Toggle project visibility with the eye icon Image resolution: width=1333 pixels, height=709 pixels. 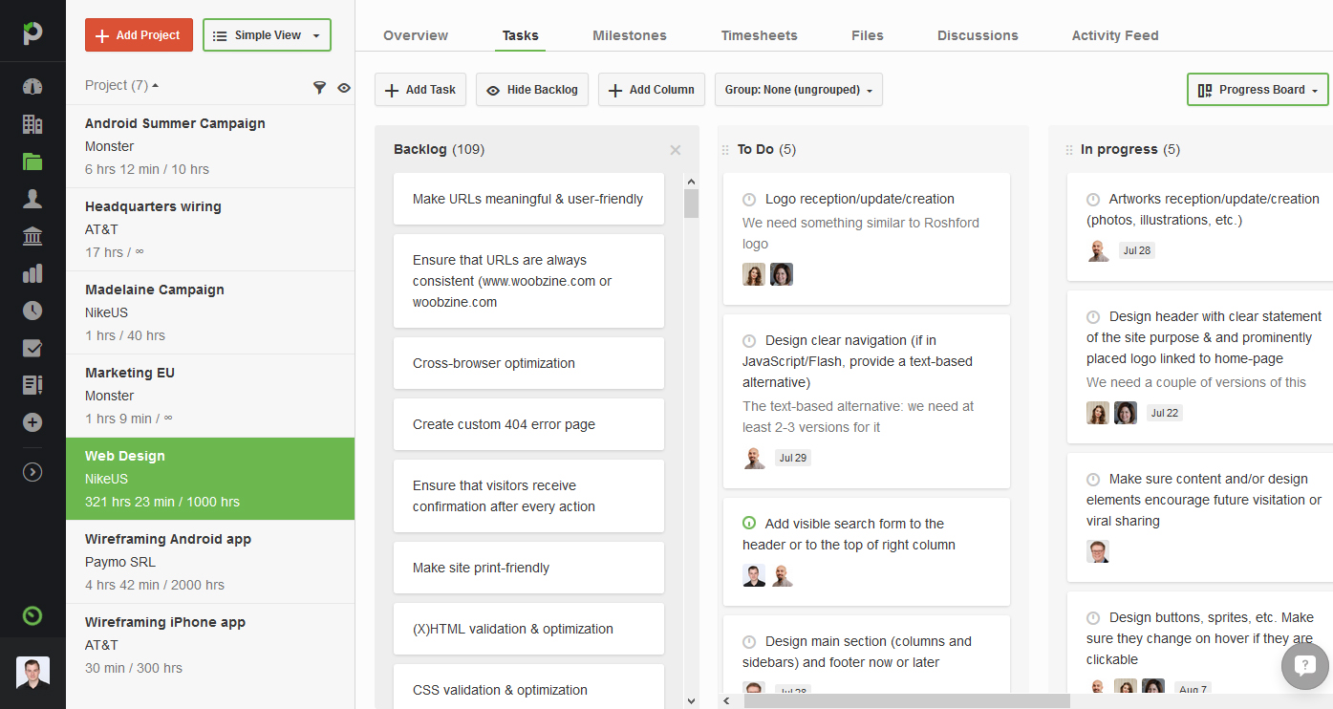click(x=344, y=87)
